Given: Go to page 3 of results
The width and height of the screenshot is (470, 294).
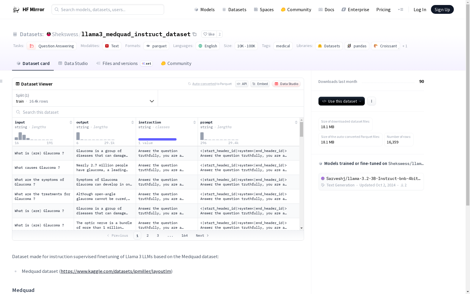Looking at the screenshot, I should [x=158, y=235].
